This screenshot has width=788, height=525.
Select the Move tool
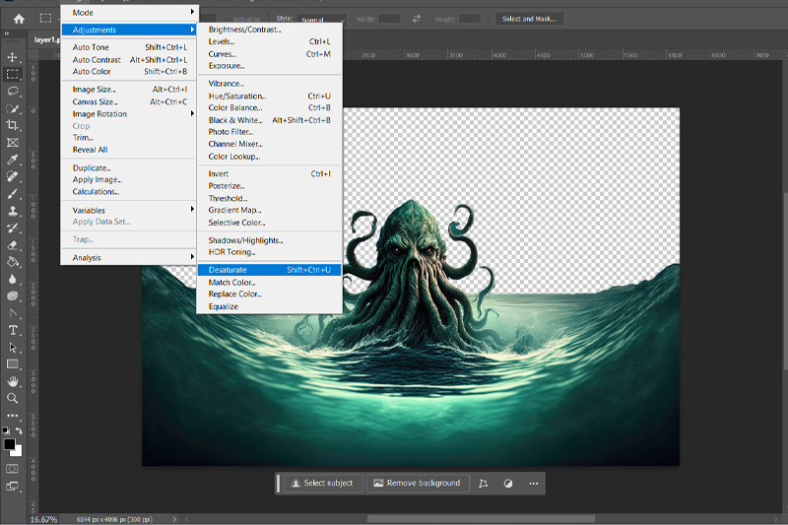coord(13,57)
